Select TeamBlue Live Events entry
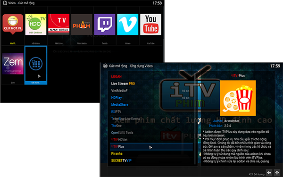 tap(151, 118)
